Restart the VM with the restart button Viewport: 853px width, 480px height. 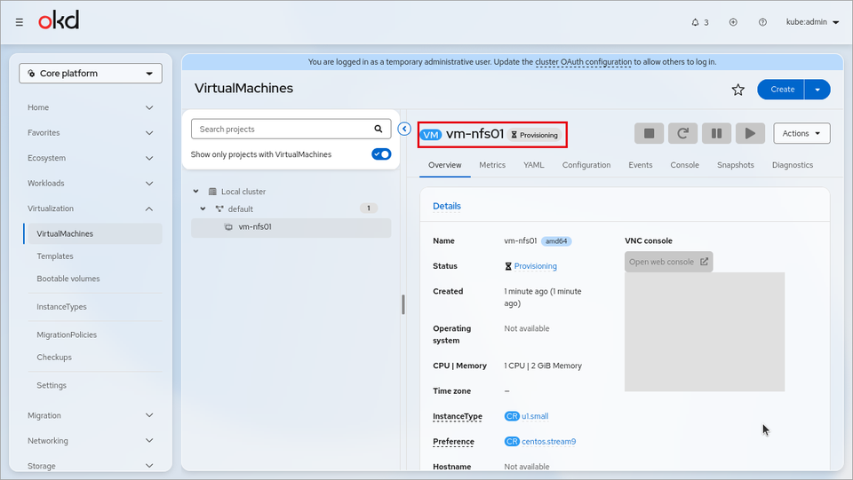point(682,134)
